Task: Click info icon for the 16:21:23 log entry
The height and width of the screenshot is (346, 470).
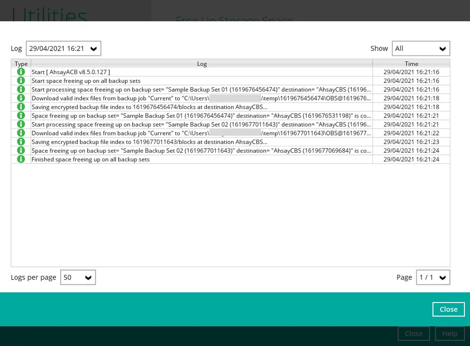Action: pos(21,142)
